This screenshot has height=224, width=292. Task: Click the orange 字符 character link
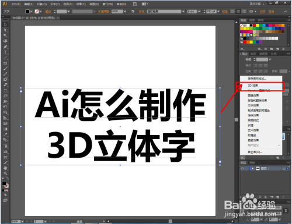tap(141, 12)
